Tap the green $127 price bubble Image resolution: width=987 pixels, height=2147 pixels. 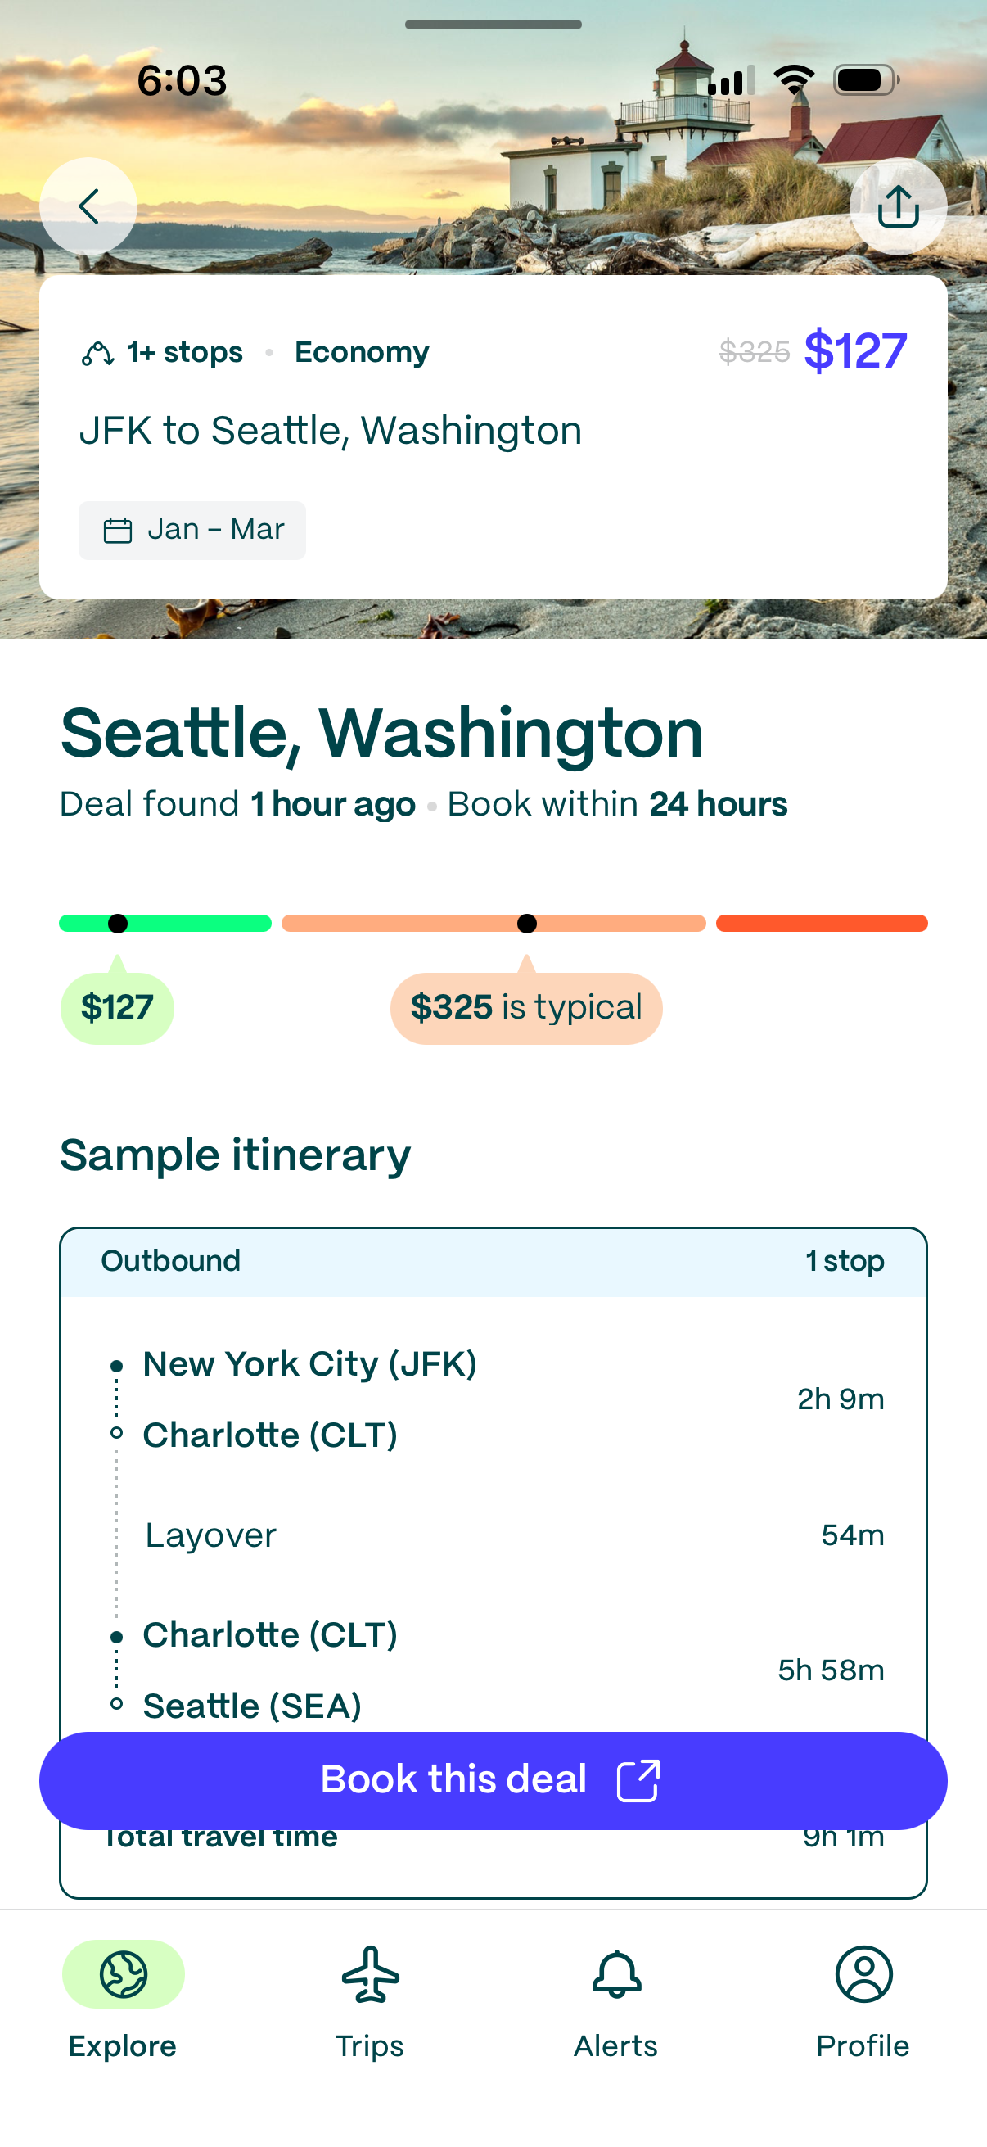(x=117, y=1008)
